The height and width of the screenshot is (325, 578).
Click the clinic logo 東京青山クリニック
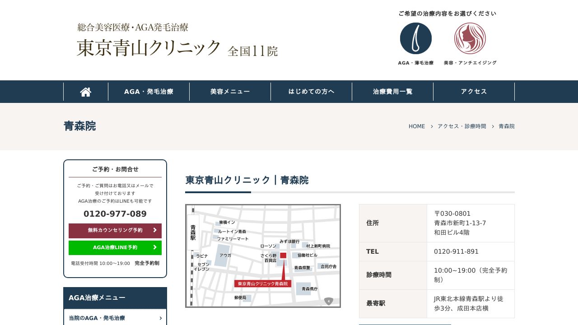148,46
